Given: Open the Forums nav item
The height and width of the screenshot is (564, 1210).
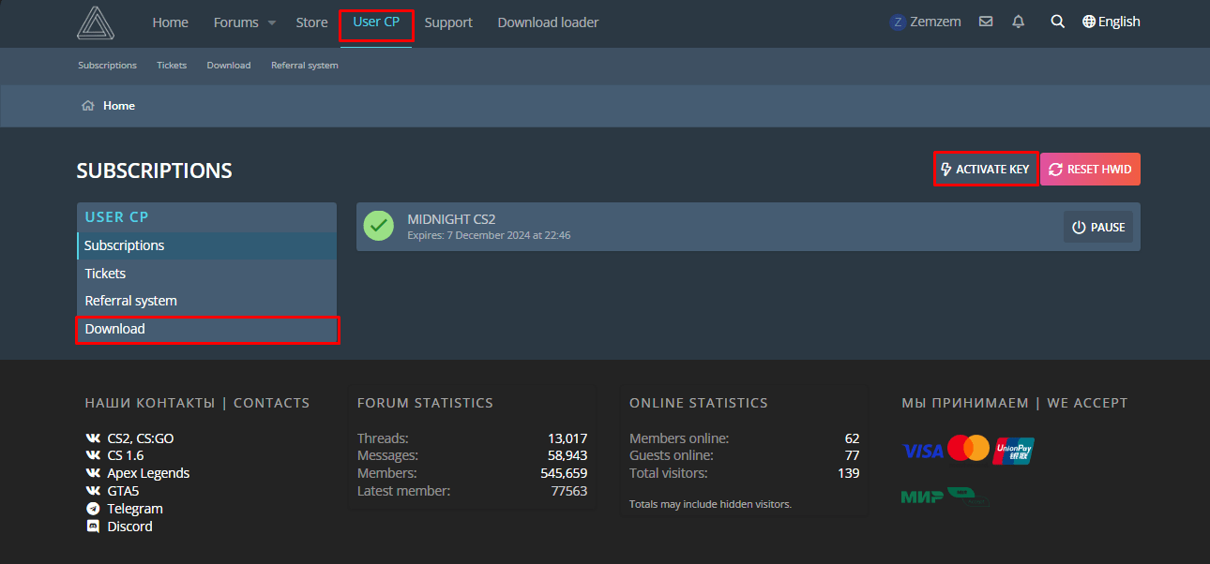Looking at the screenshot, I should (235, 22).
